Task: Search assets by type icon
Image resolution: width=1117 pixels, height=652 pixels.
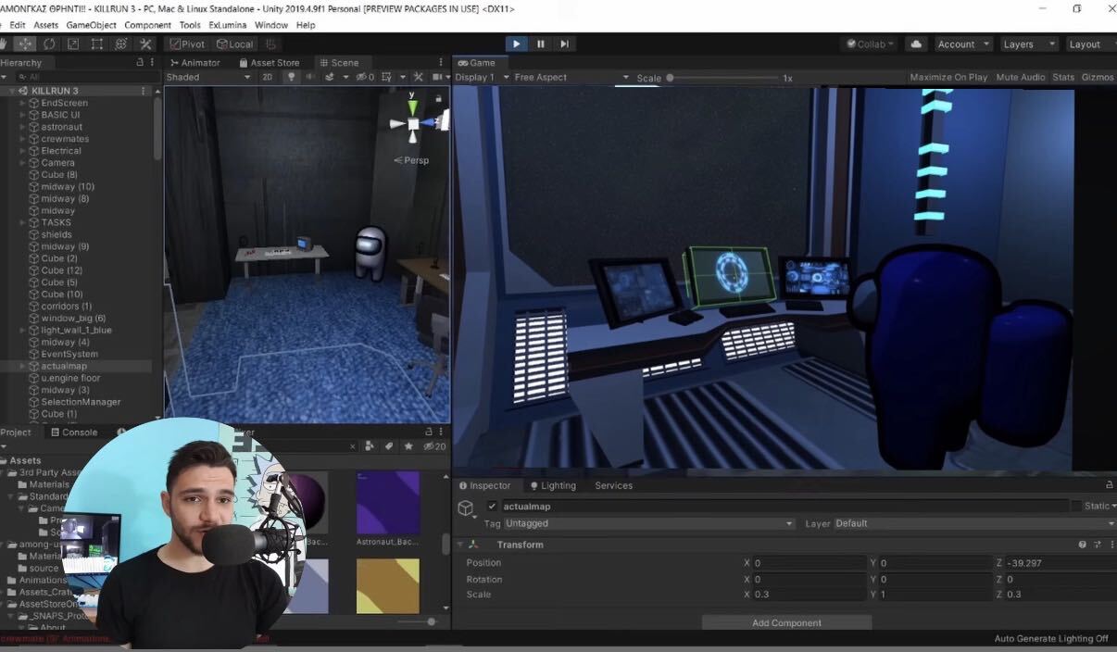Action: 370,446
